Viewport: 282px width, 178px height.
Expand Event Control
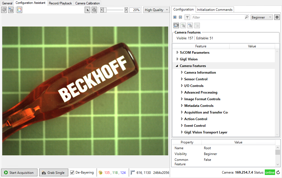(182, 125)
